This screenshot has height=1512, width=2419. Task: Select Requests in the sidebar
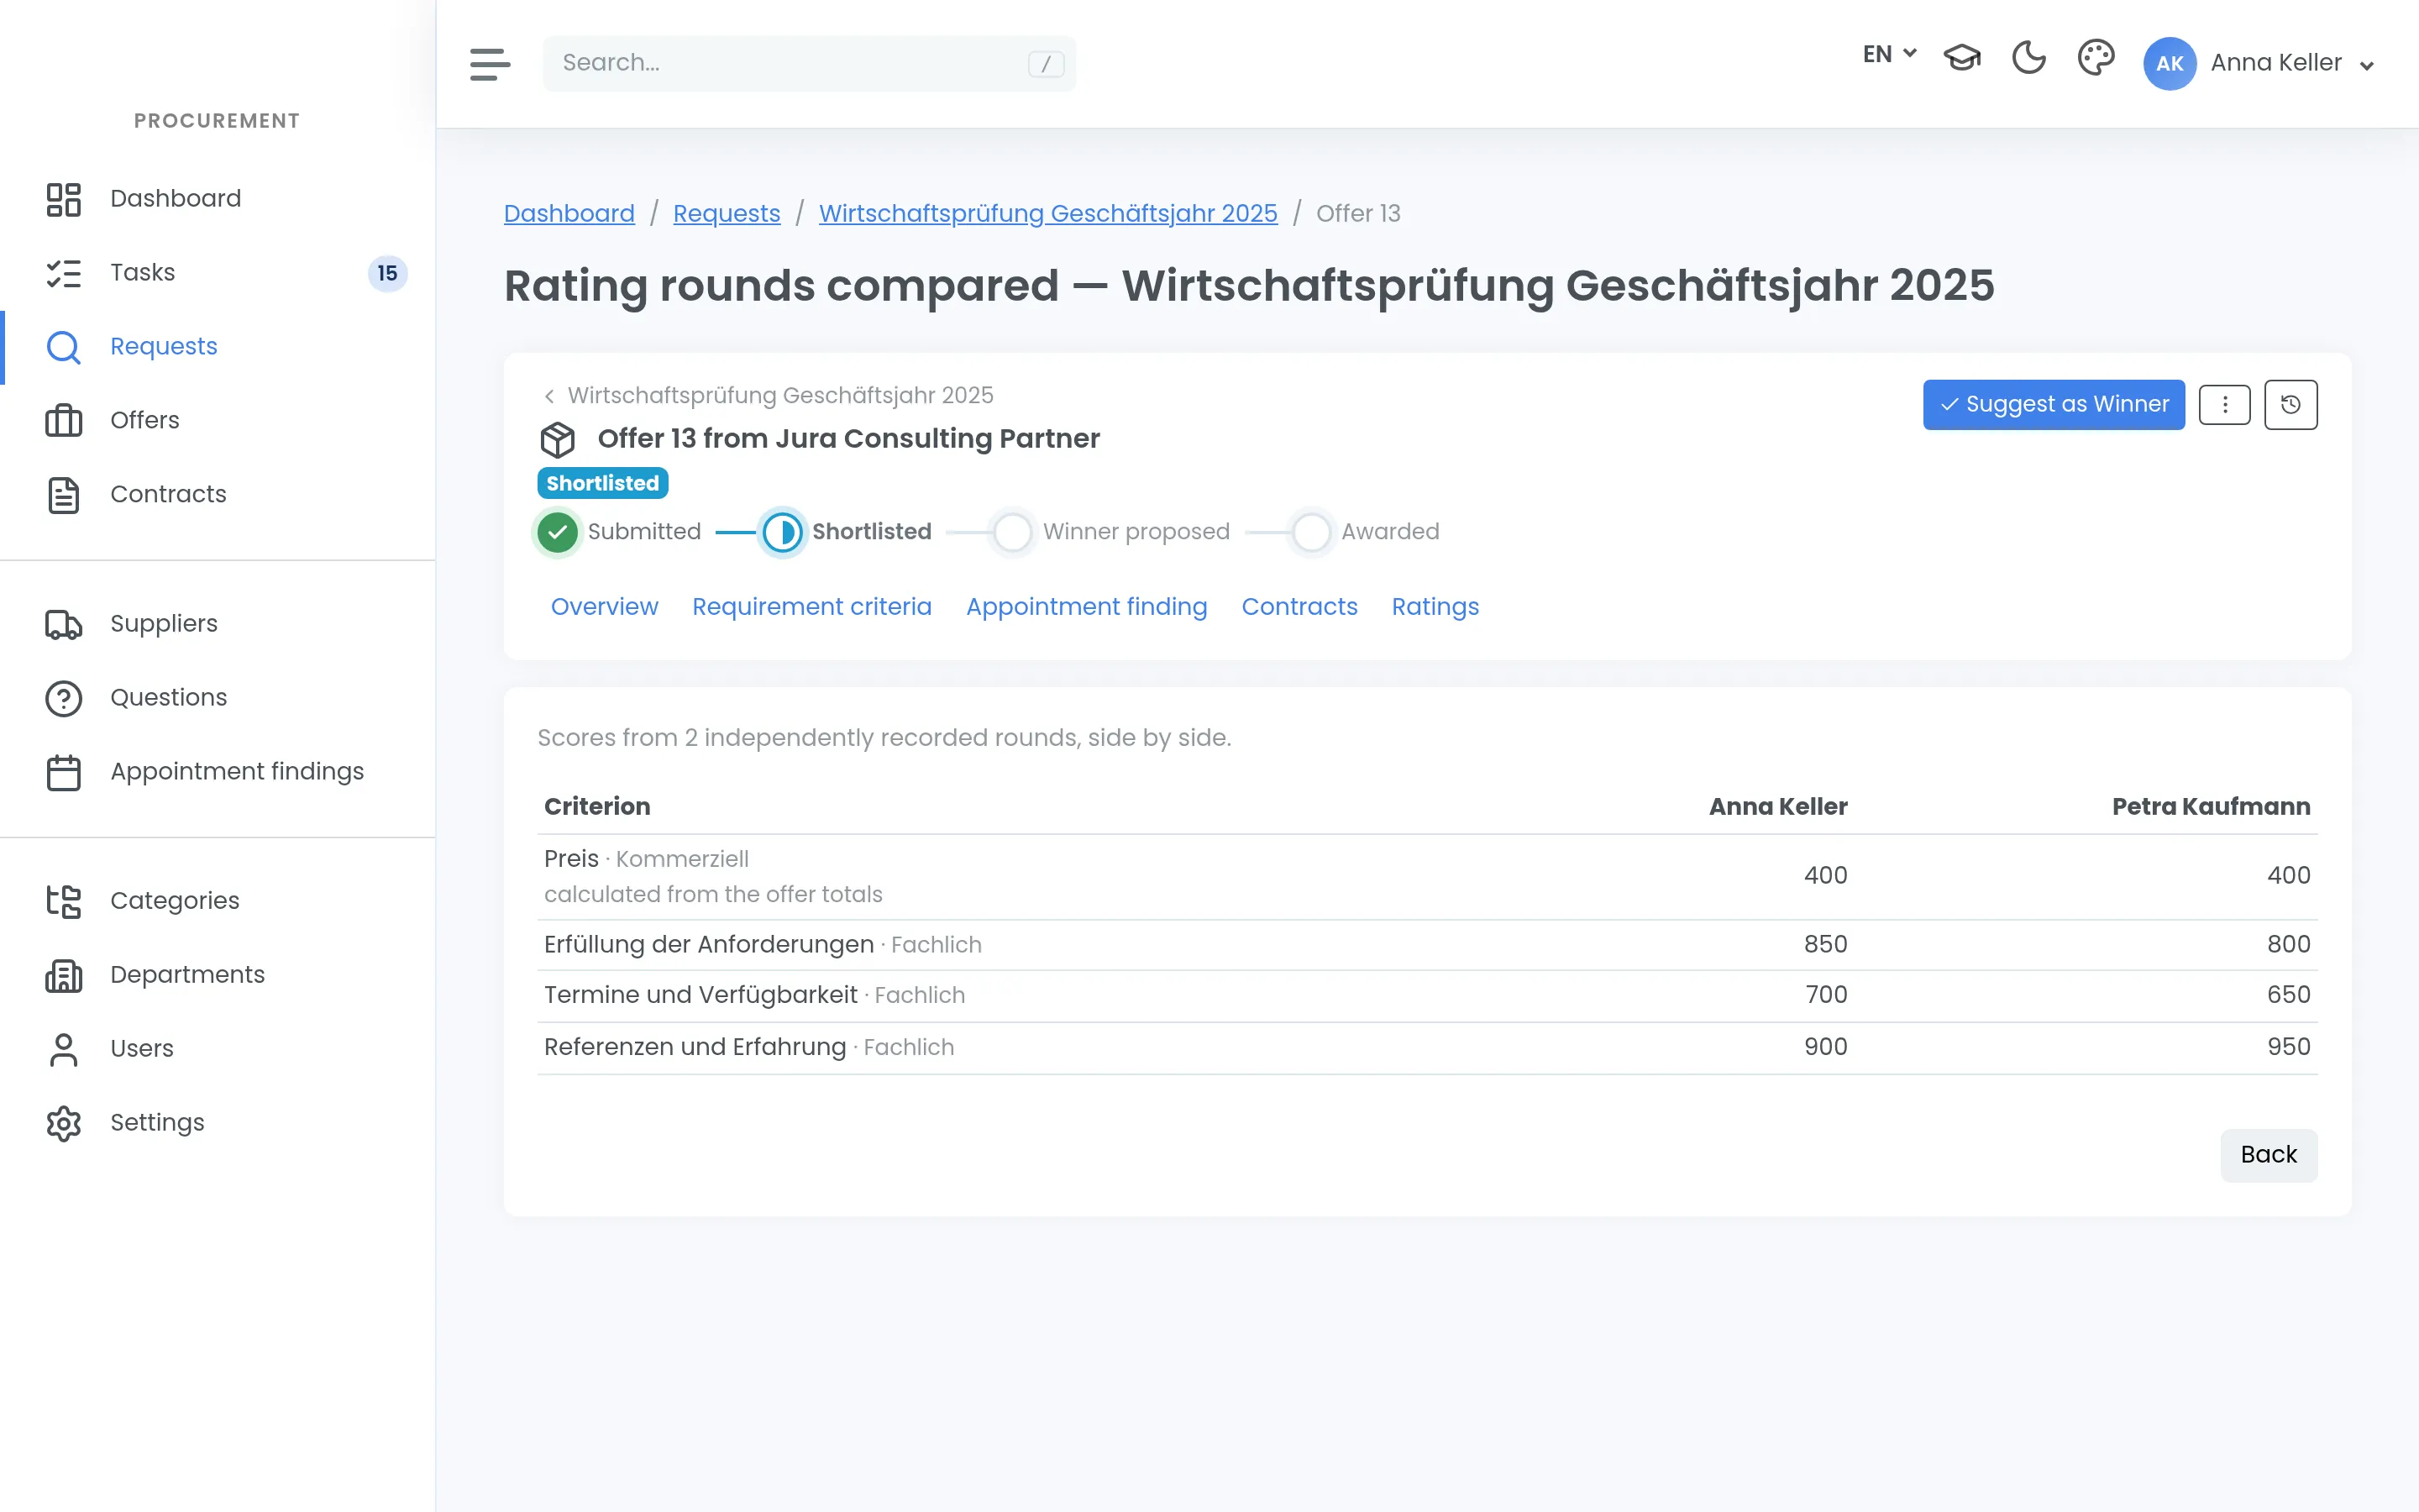point(217,346)
